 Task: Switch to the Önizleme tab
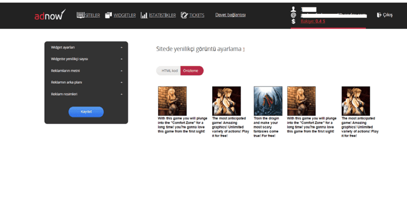192,71
